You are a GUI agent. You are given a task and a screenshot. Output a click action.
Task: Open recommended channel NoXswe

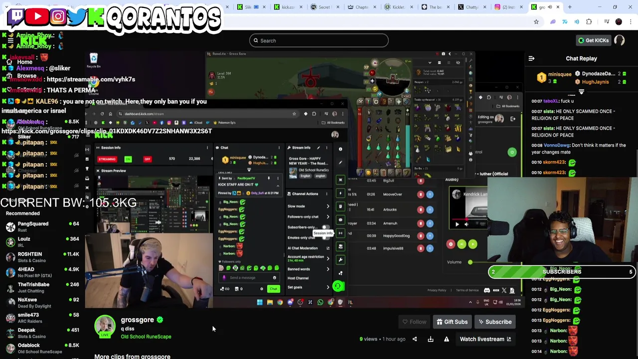(42, 303)
